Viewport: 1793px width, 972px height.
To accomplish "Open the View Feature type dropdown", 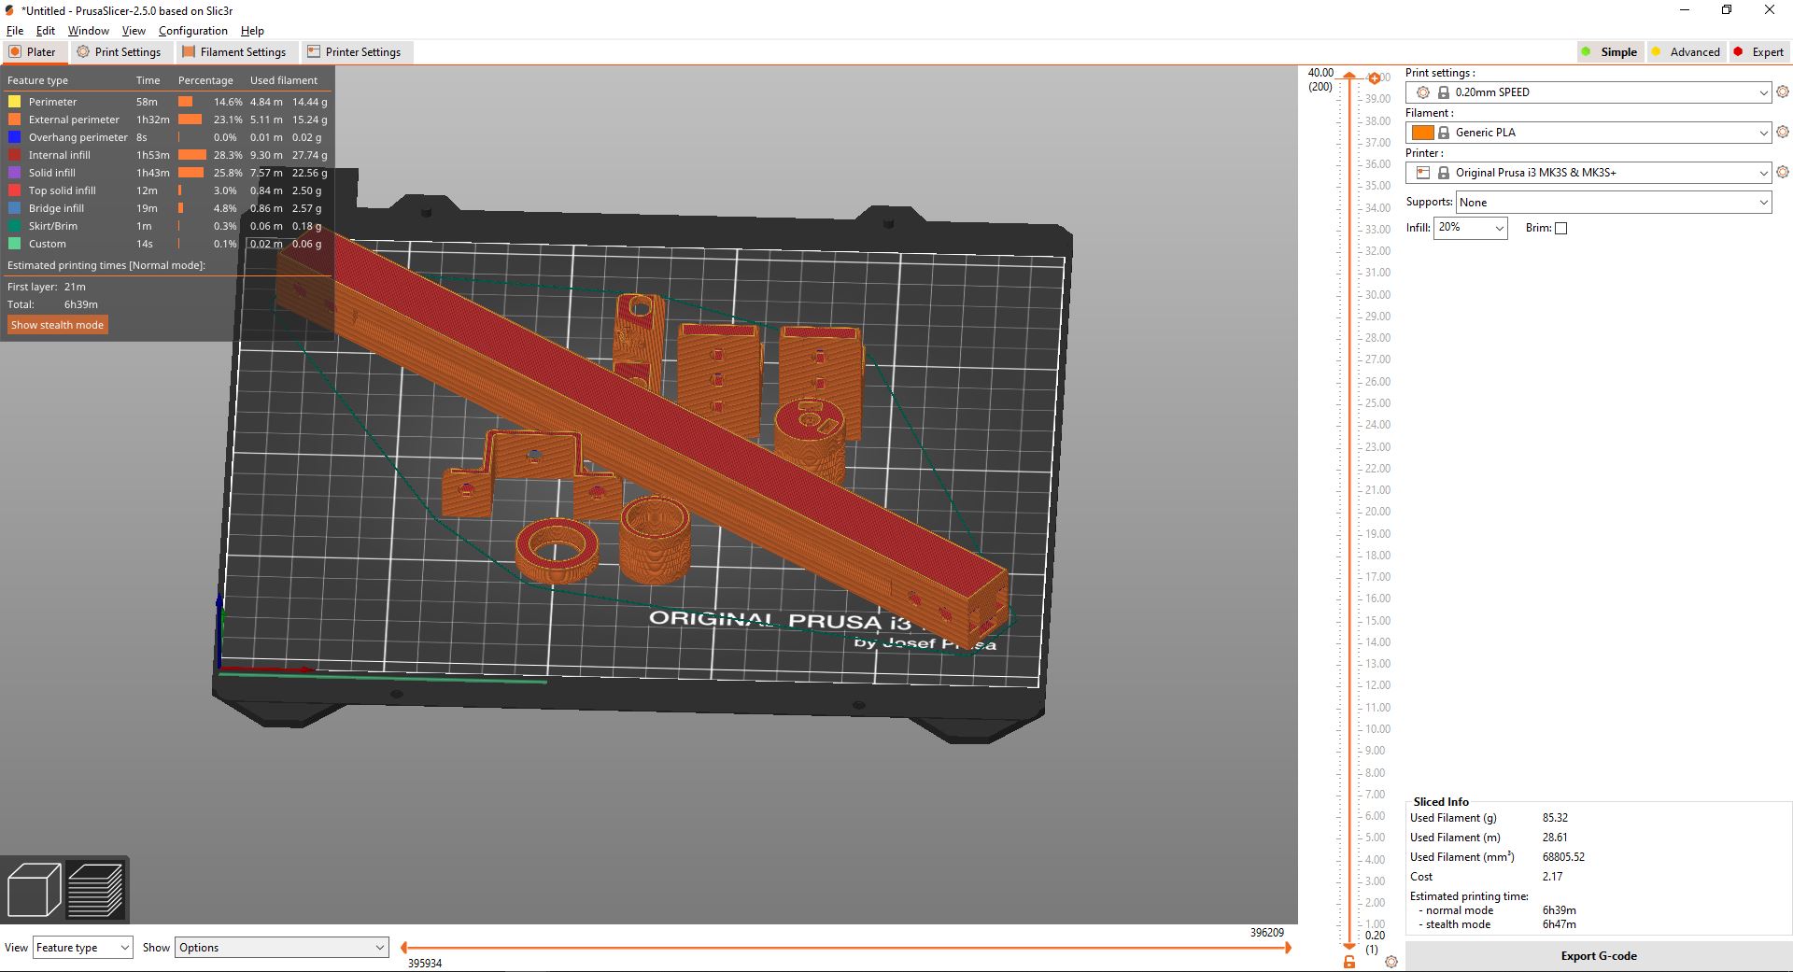I will [x=83, y=948].
